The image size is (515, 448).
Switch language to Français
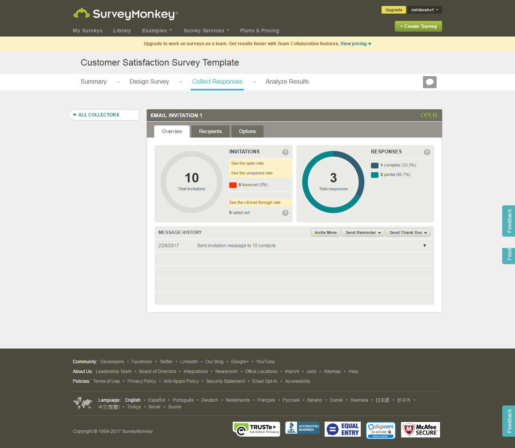point(266,400)
